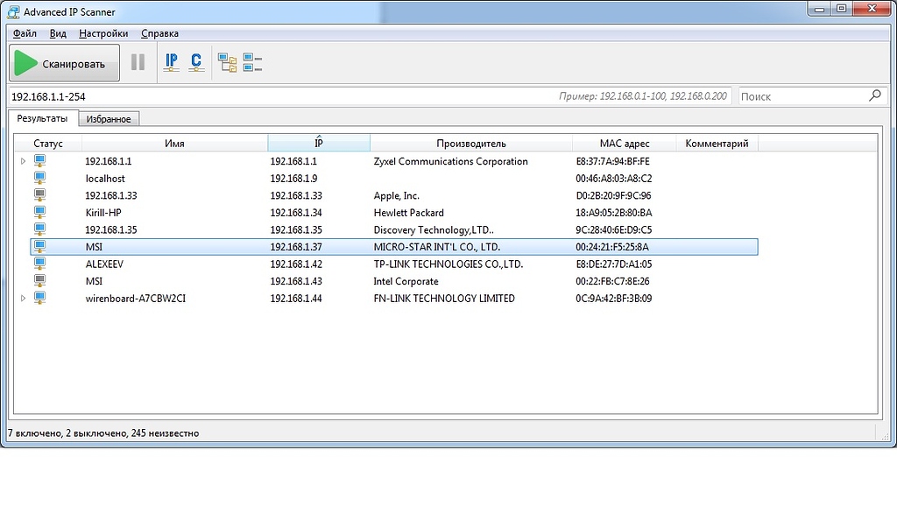Click the computer icon for Kirill-HP
The width and height of the screenshot is (897, 514).
click(39, 213)
